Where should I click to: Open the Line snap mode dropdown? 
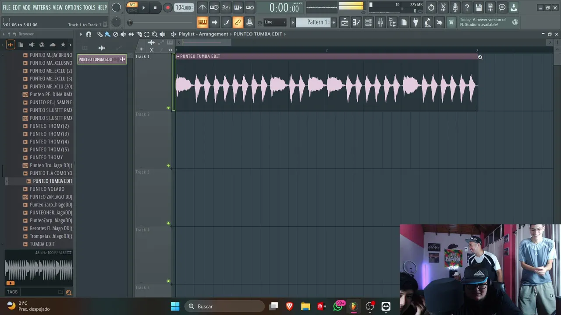click(x=275, y=22)
